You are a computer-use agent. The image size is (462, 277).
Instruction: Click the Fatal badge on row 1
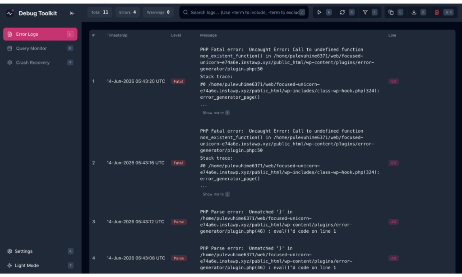178,81
